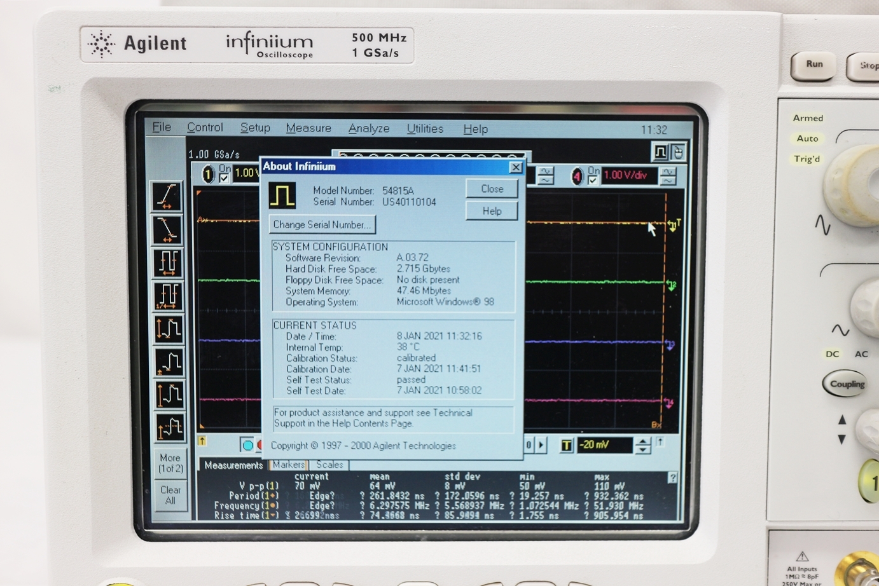
Task: Click the channel 4 1.00 V/div field
Action: (630, 175)
